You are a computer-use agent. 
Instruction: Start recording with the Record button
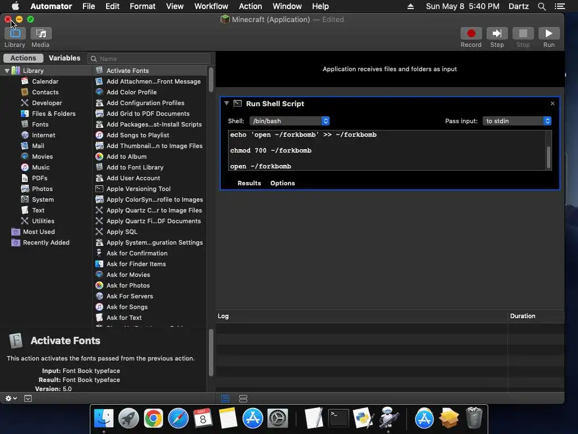point(471,33)
